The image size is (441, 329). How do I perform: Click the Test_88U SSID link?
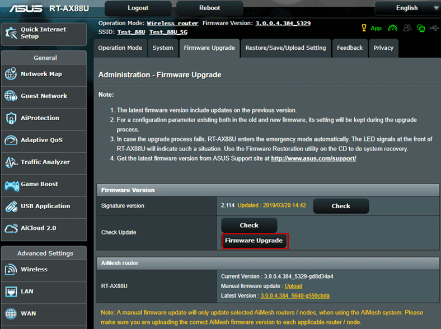(x=131, y=32)
